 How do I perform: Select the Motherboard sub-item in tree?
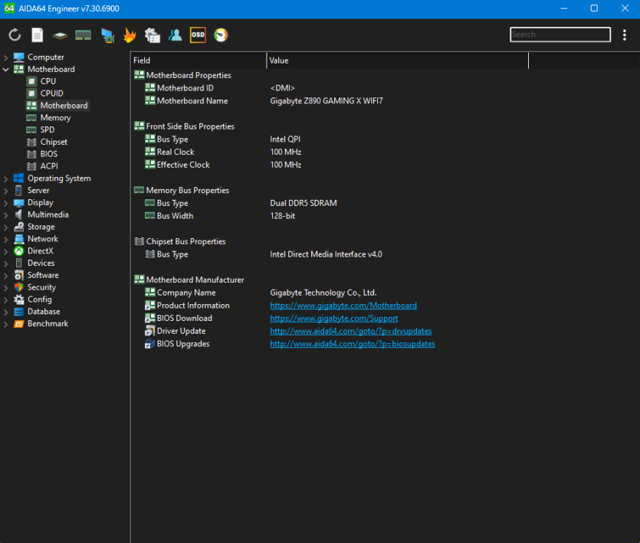[64, 106]
